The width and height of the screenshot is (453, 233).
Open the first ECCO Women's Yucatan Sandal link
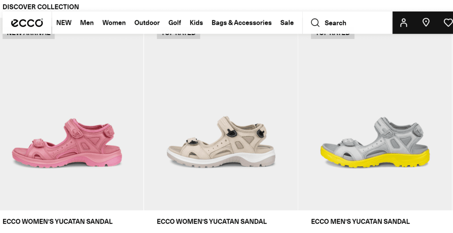click(x=58, y=221)
